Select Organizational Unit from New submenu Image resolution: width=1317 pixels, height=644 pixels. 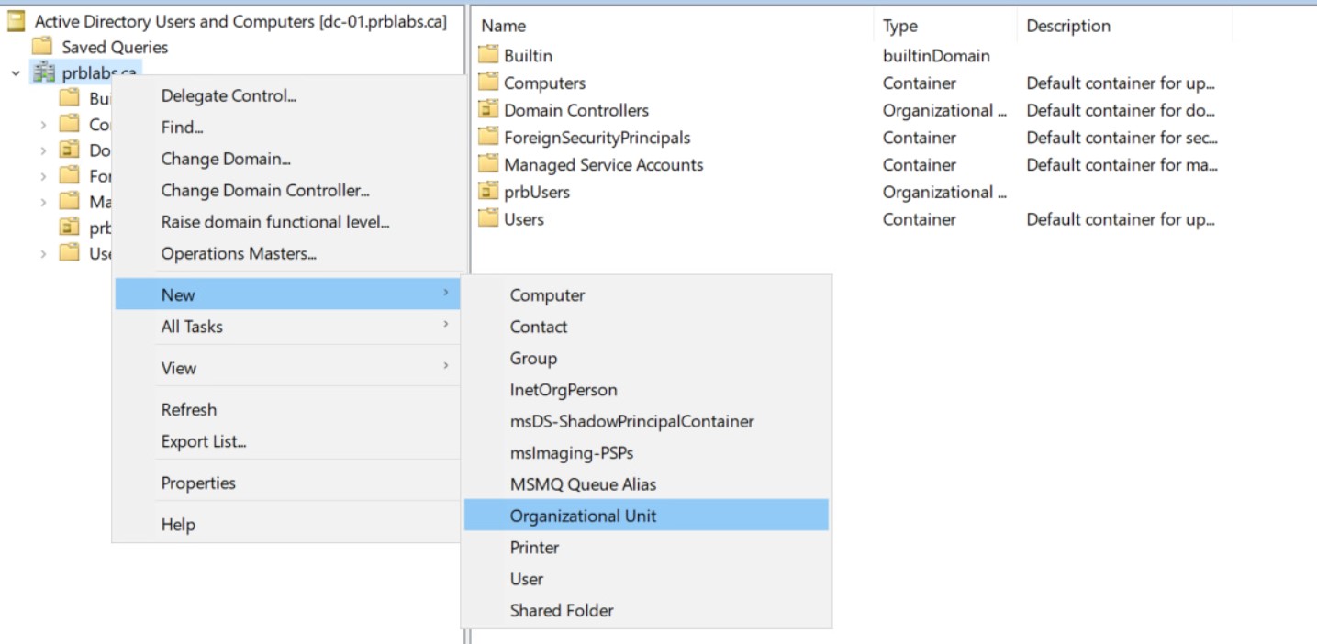(x=583, y=516)
